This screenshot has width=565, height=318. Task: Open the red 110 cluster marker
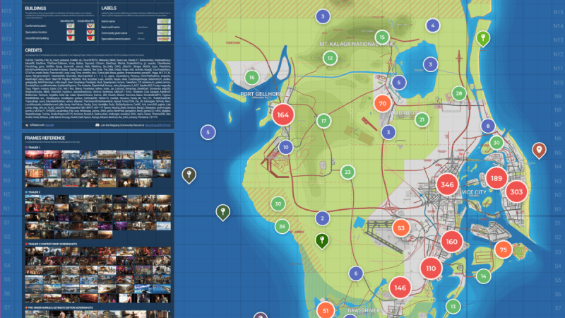click(x=431, y=269)
